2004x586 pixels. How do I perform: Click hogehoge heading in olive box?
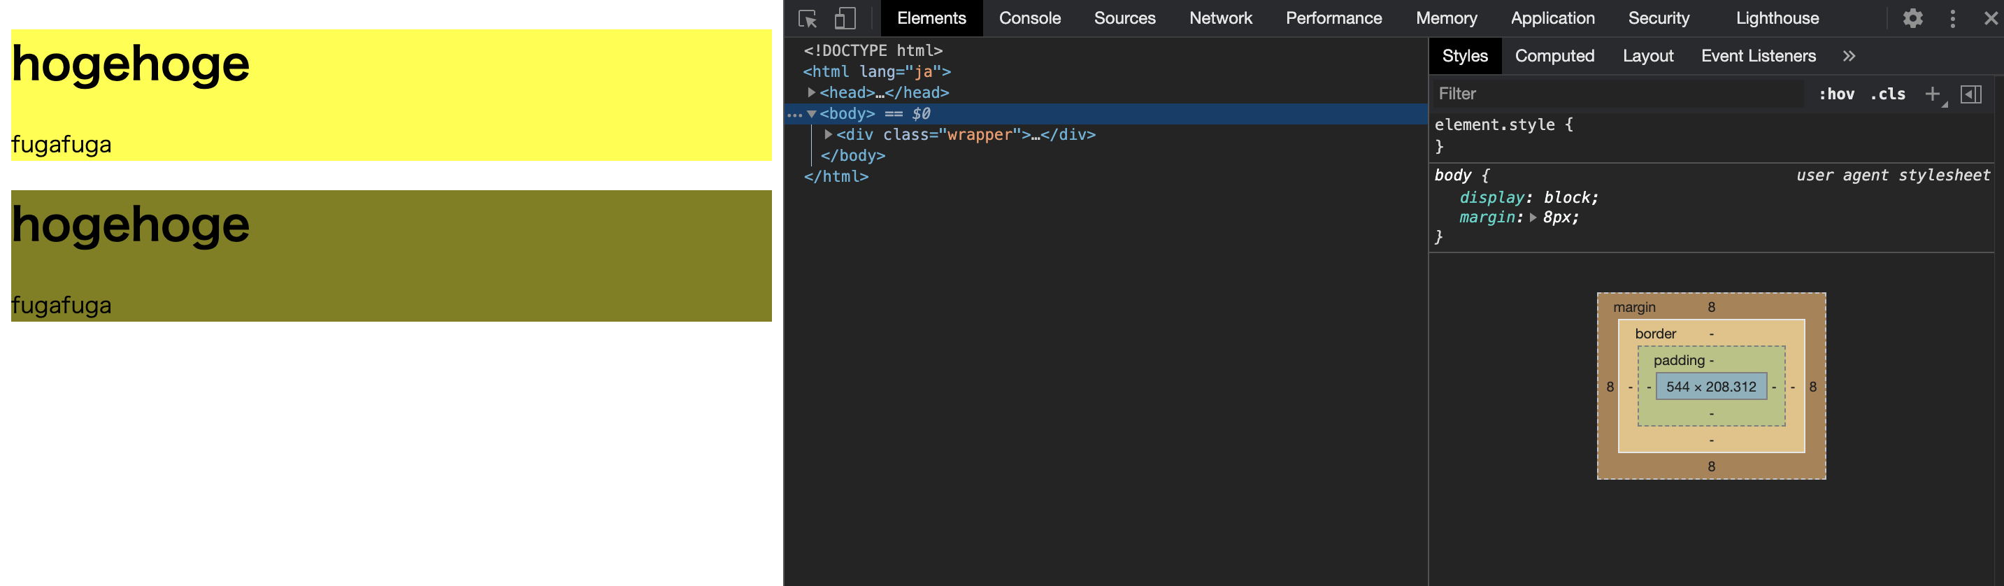(x=130, y=225)
